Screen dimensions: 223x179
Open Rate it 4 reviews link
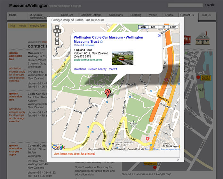click(x=84, y=45)
